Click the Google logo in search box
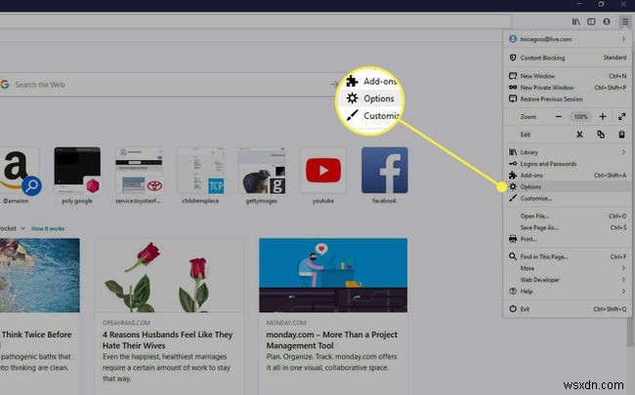Image resolution: width=635 pixels, height=395 pixels. [5, 85]
